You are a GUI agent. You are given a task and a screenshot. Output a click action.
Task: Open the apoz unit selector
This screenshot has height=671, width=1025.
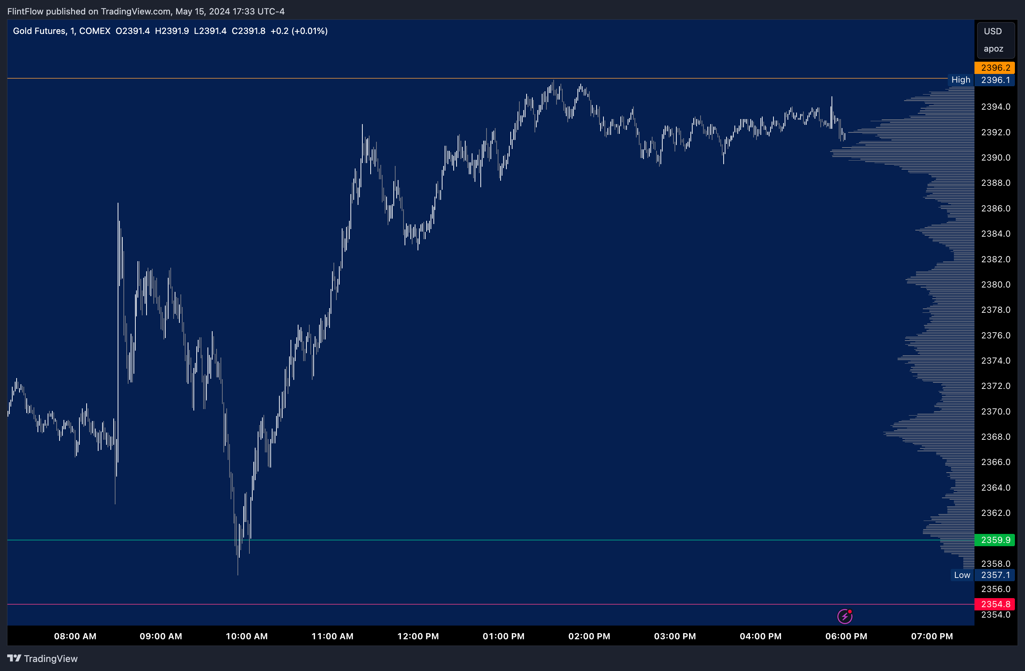pyautogui.click(x=993, y=49)
